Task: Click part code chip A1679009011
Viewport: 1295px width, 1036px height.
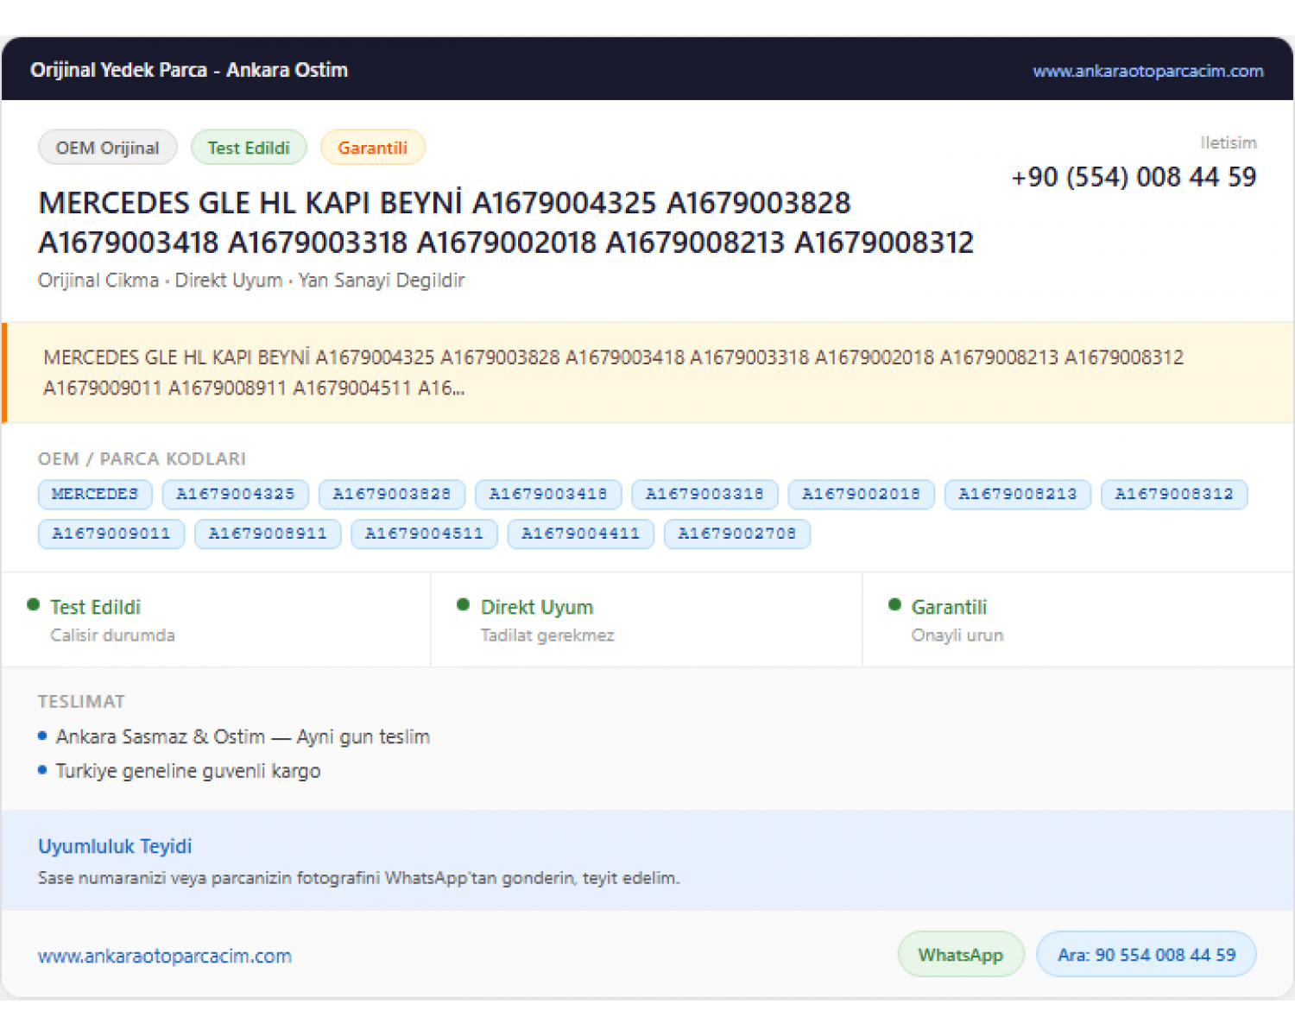Action: click(x=111, y=534)
